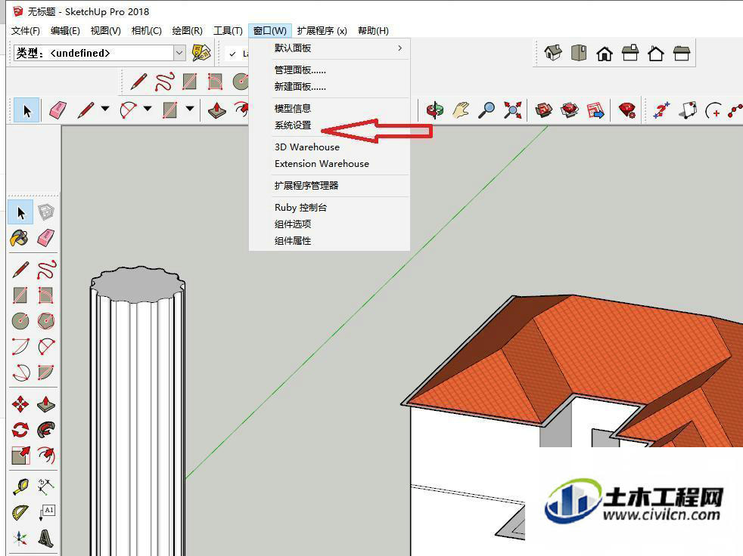Open the 编辑(E) menu
Screen dimensions: 743x556
tap(65, 31)
